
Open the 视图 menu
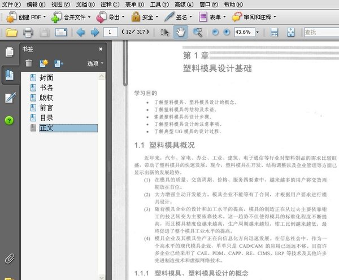pyautogui.click(x=60, y=5)
